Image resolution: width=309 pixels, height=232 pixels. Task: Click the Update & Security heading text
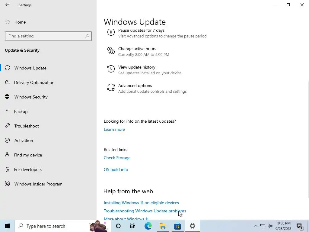click(x=22, y=50)
